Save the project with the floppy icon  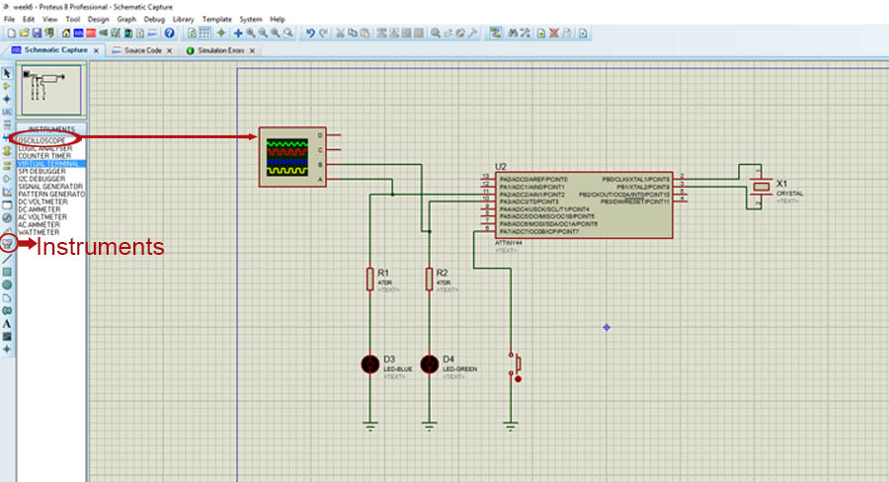(x=37, y=33)
